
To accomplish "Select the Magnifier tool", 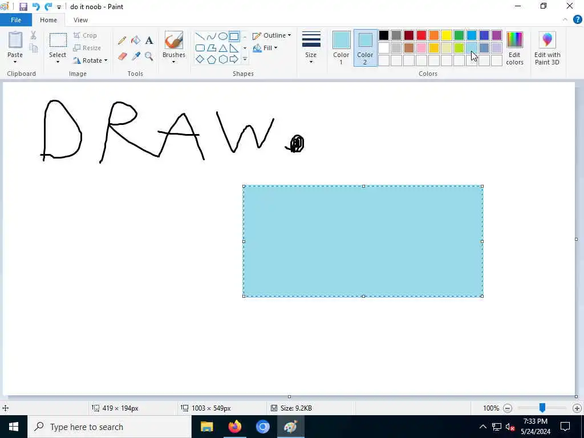I will tap(149, 56).
